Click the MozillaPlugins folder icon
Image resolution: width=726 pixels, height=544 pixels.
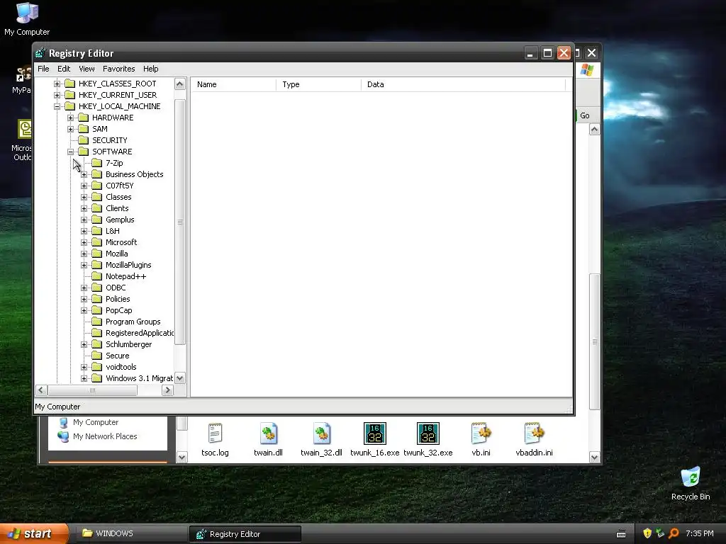click(96, 265)
